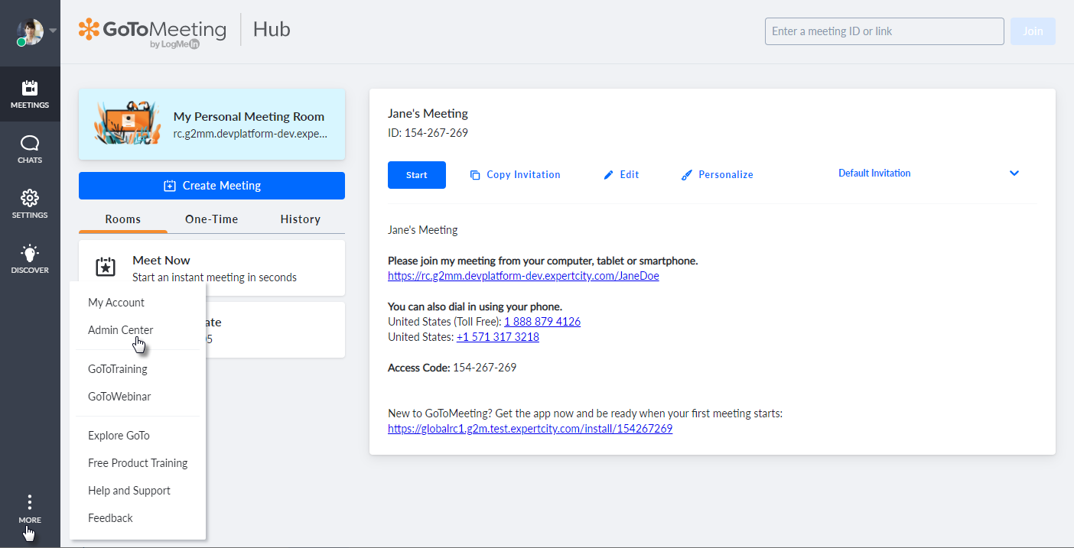Click the brush icon beside Personalize
Viewport: 1074px width, 548px height.
point(686,175)
